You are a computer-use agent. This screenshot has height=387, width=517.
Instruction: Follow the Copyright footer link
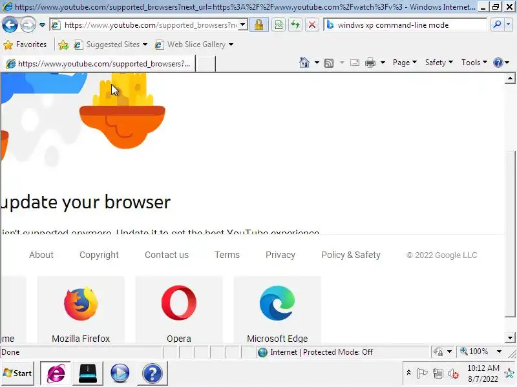point(99,255)
